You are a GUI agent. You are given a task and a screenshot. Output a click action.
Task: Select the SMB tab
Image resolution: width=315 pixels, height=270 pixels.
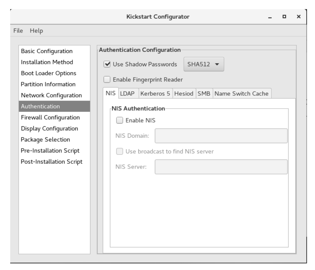204,93
